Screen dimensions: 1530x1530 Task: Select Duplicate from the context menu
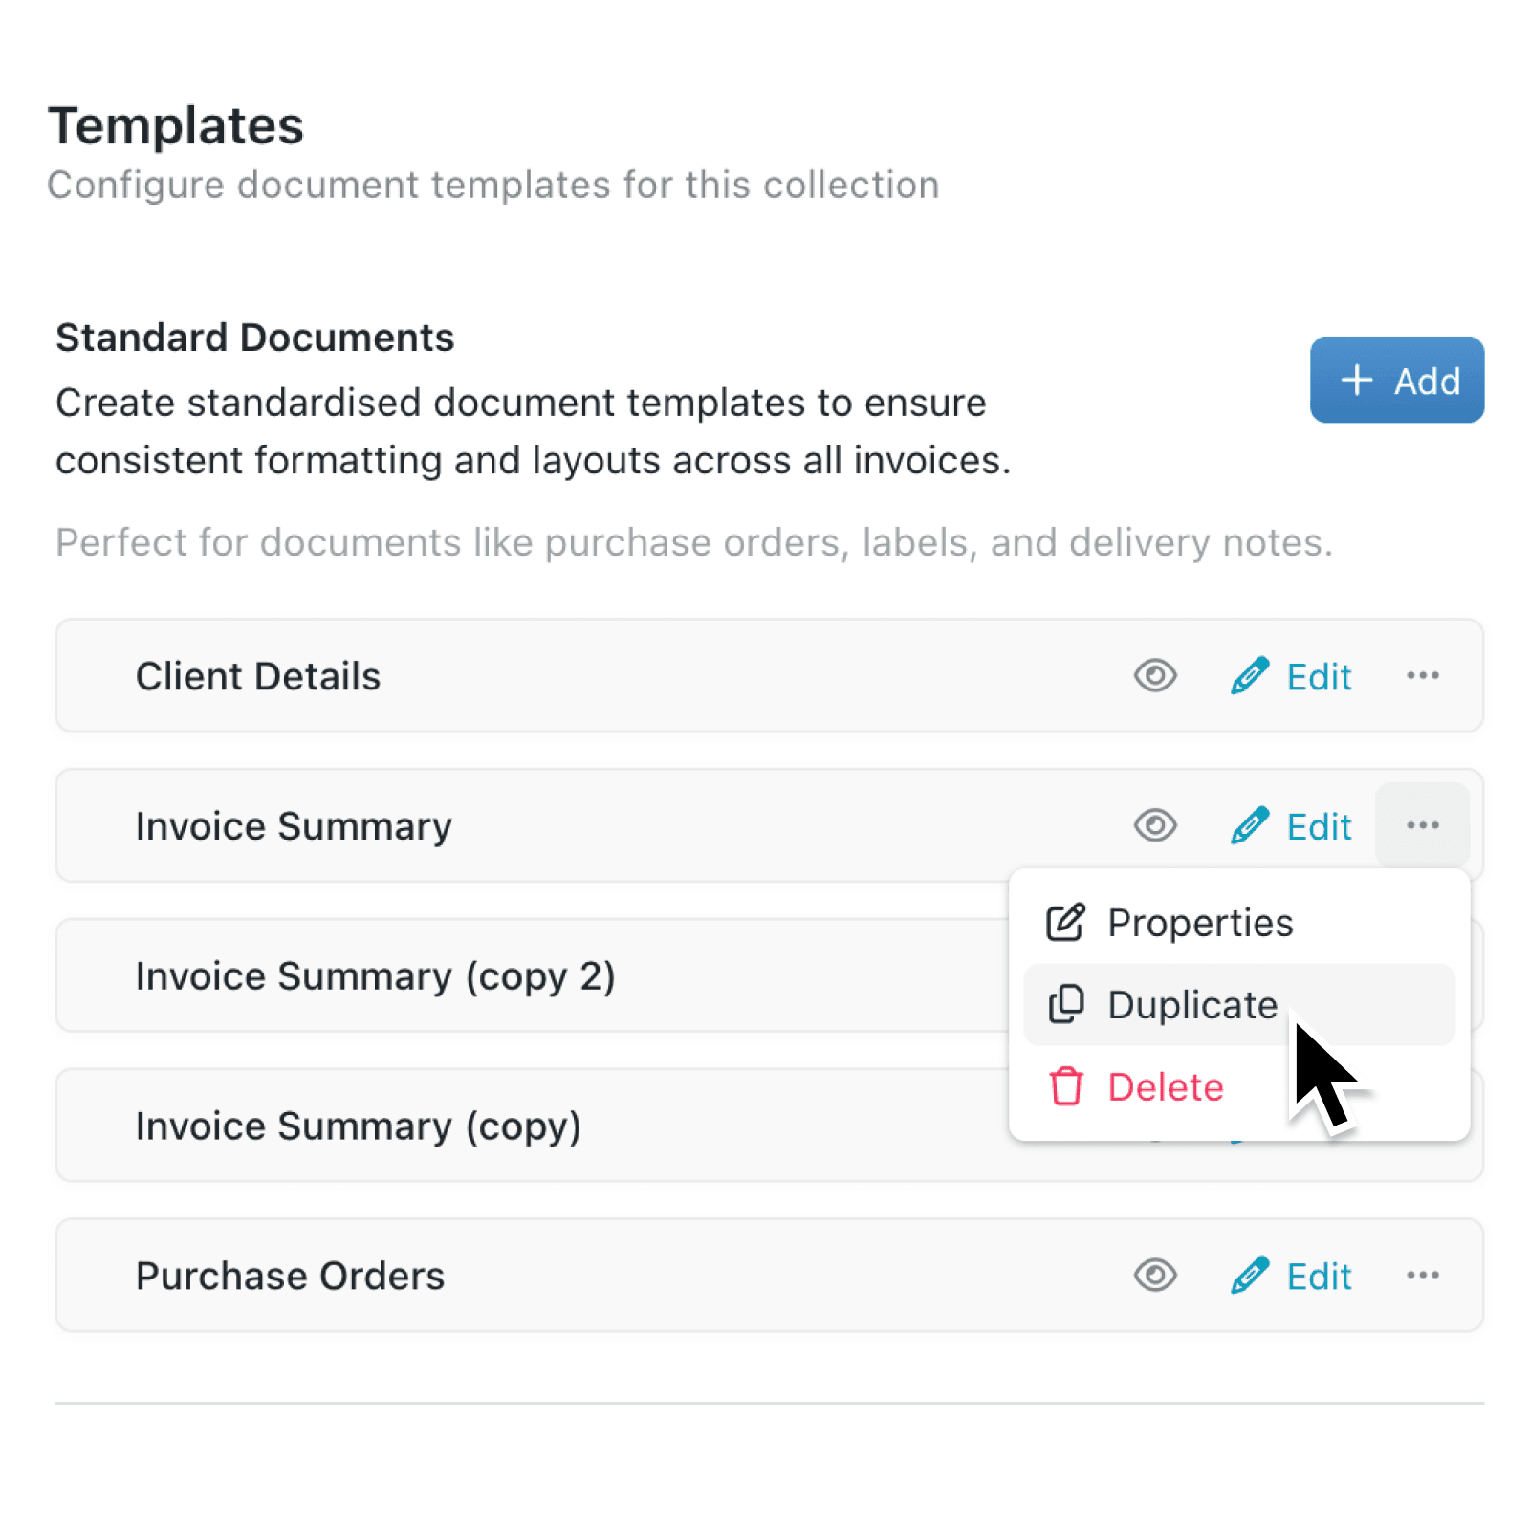1191,1004
